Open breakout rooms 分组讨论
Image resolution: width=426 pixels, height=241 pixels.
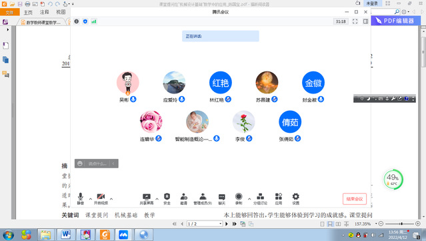(260, 198)
